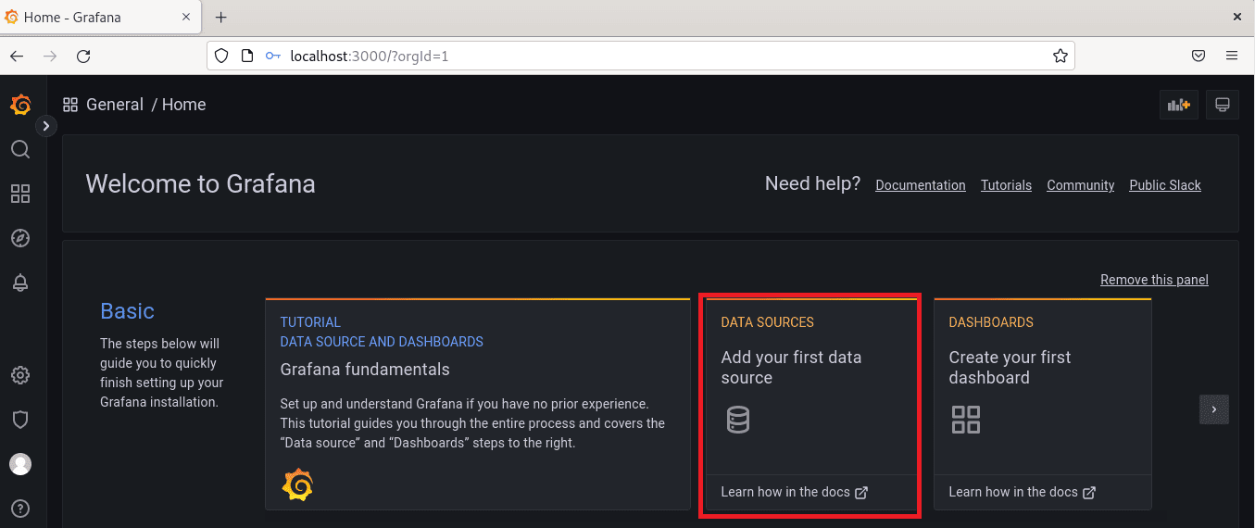Click the Pocket save icon in the browser toolbar
This screenshot has width=1255, height=528.
[x=1199, y=56]
